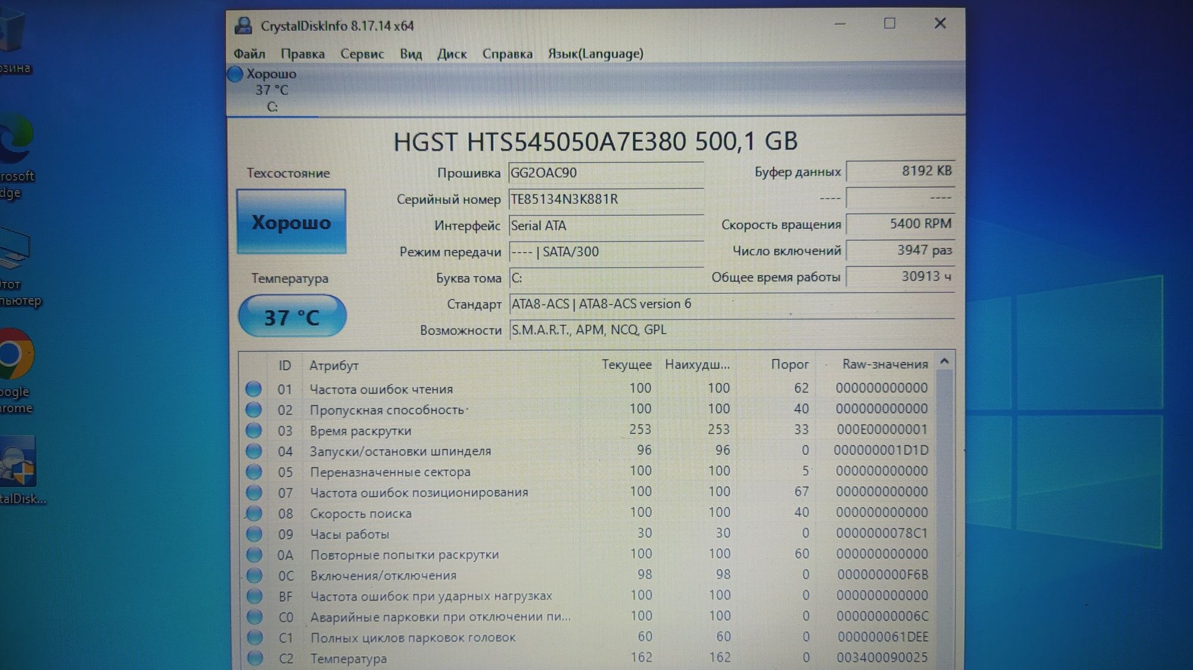This screenshot has height=670, width=1193.
Task: Open the Справка menu
Action: pyautogui.click(x=507, y=54)
